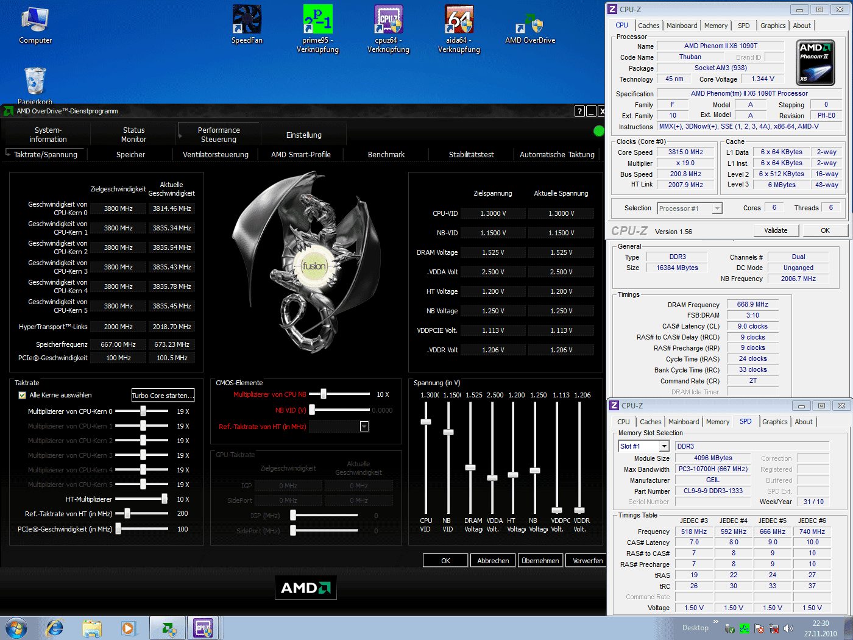Open the Papierkorb recycle bin icon
The height and width of the screenshot is (640, 853).
point(35,85)
